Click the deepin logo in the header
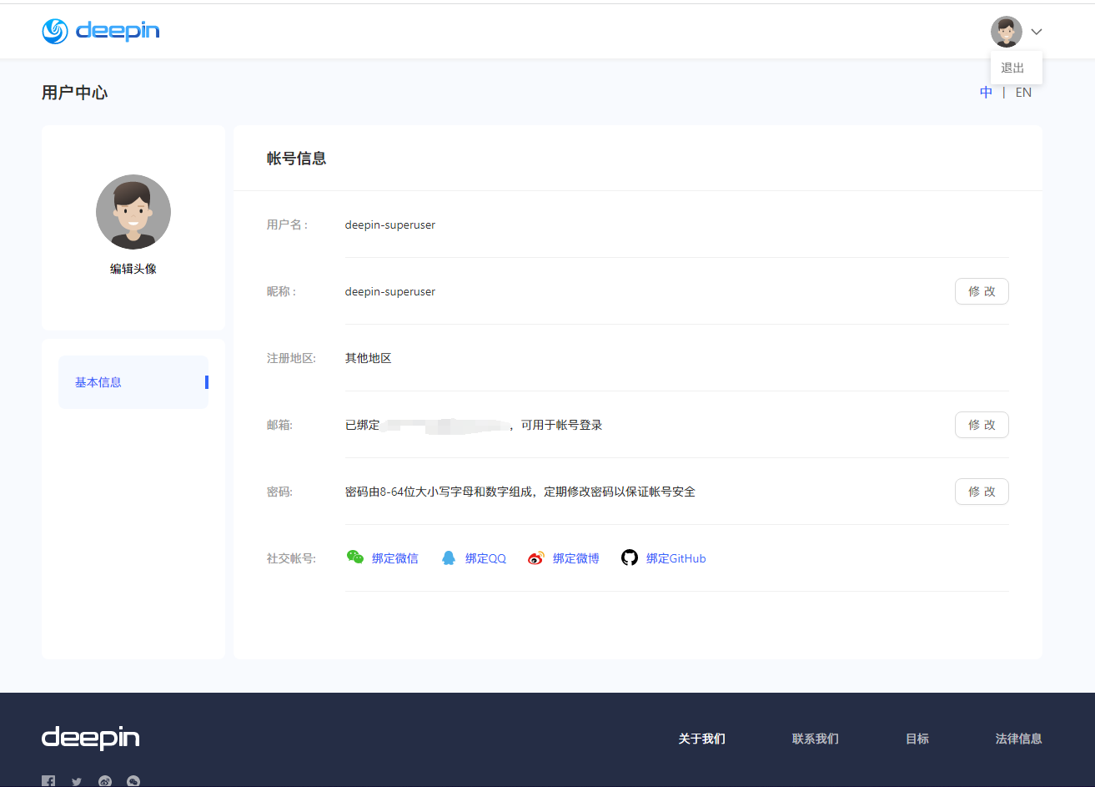Screen dimensions: 1095x787 (100, 31)
